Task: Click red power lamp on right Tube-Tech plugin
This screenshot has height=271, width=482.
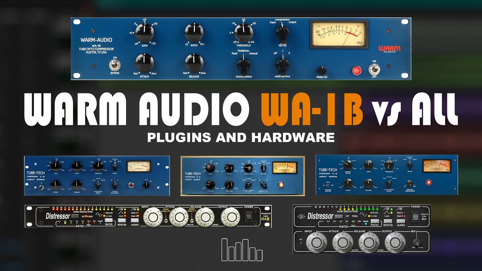Action: click(x=429, y=183)
